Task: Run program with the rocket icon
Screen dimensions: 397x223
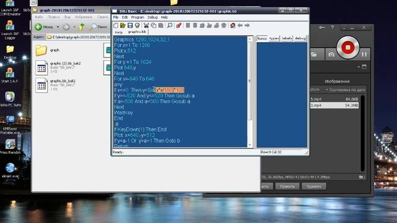Action: (179, 25)
